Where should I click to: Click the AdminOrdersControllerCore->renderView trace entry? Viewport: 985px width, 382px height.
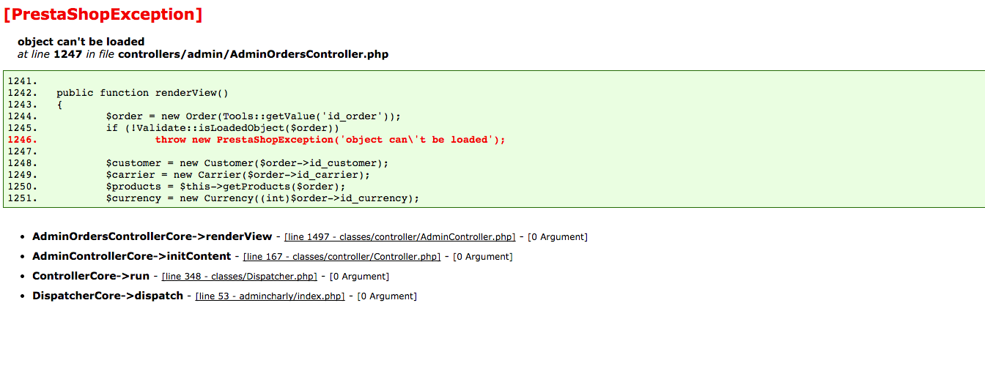pos(152,236)
